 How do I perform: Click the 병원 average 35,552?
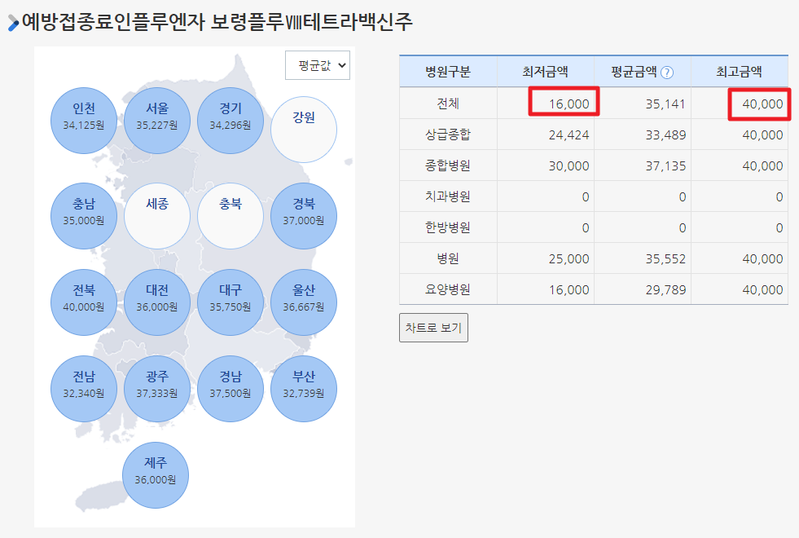[665, 259]
